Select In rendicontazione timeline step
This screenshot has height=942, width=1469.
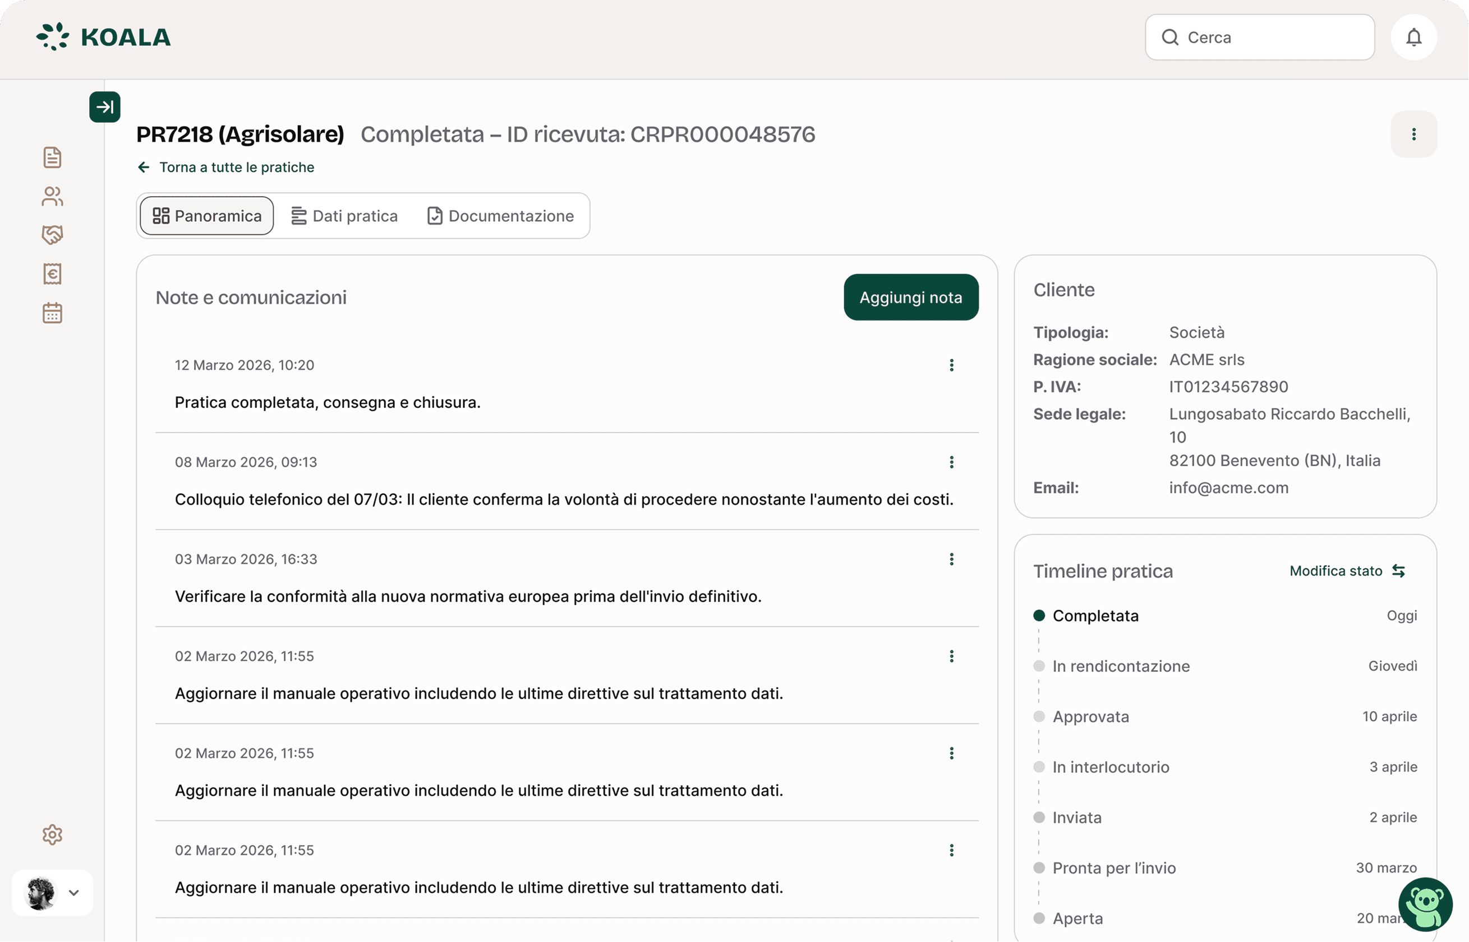click(x=1121, y=666)
